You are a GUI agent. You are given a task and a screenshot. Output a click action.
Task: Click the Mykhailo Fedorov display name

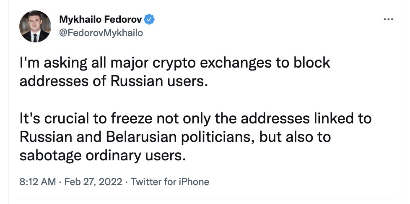click(x=101, y=19)
